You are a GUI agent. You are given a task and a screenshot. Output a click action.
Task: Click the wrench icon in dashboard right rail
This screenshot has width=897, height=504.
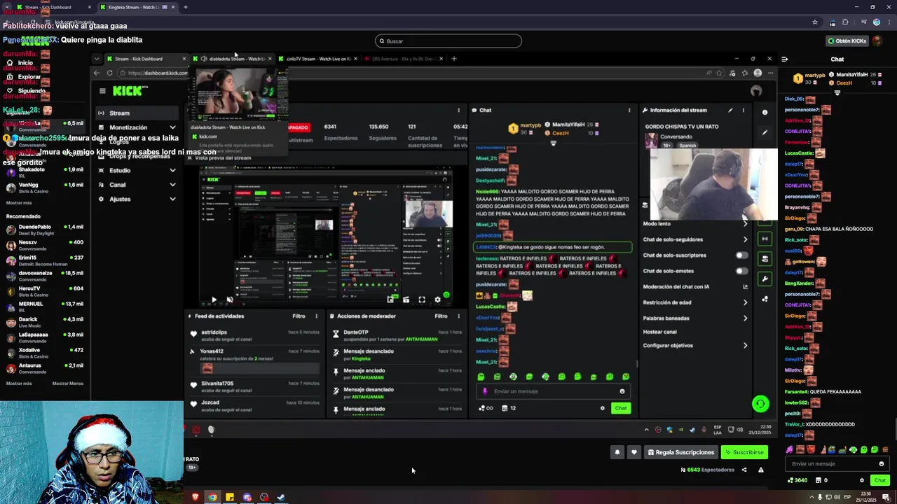pos(765,279)
